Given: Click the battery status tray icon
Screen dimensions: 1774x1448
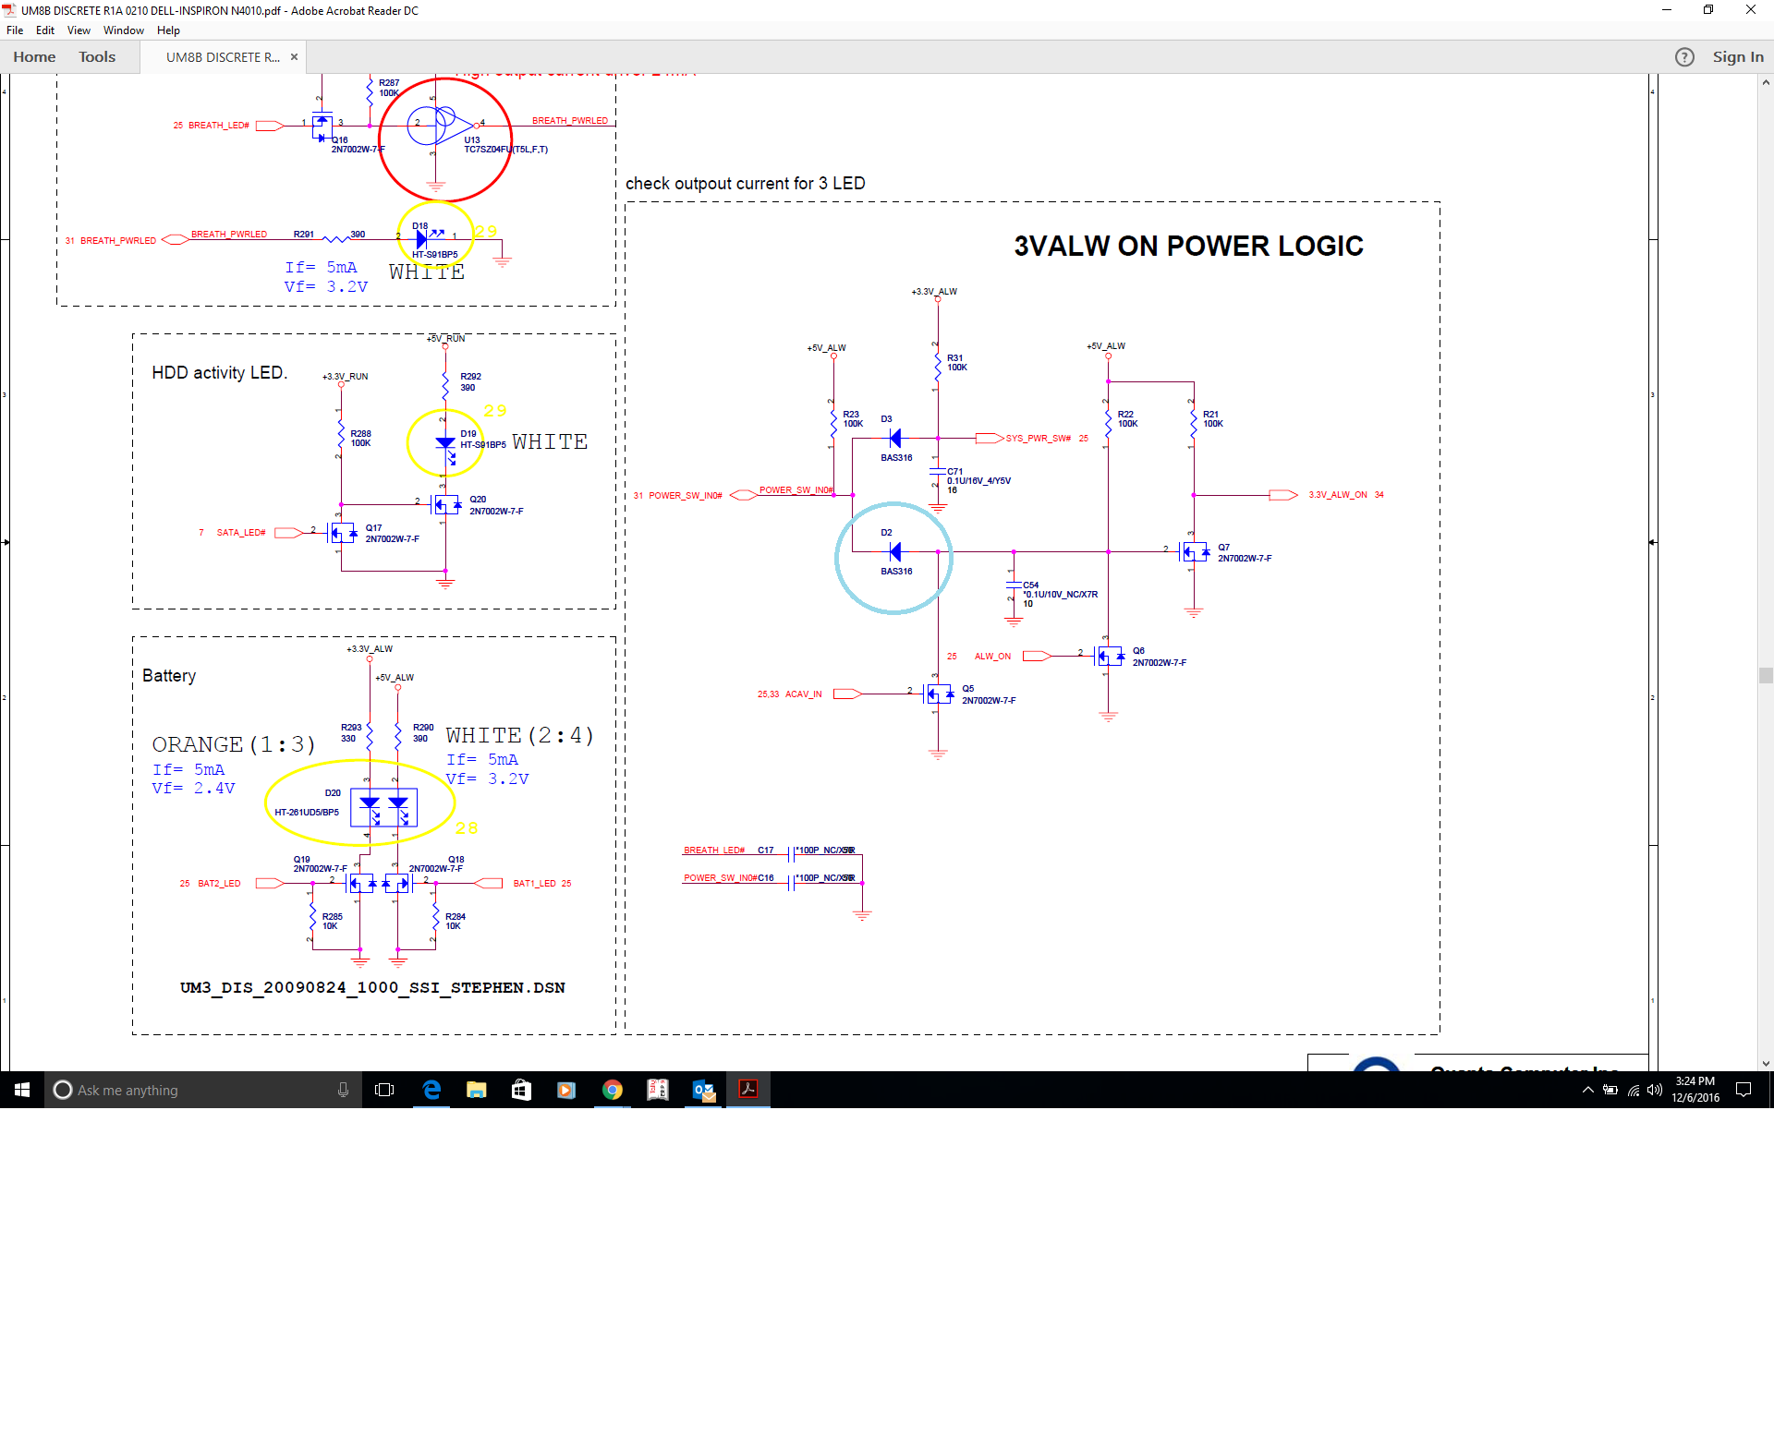Looking at the screenshot, I should [x=1610, y=1090].
